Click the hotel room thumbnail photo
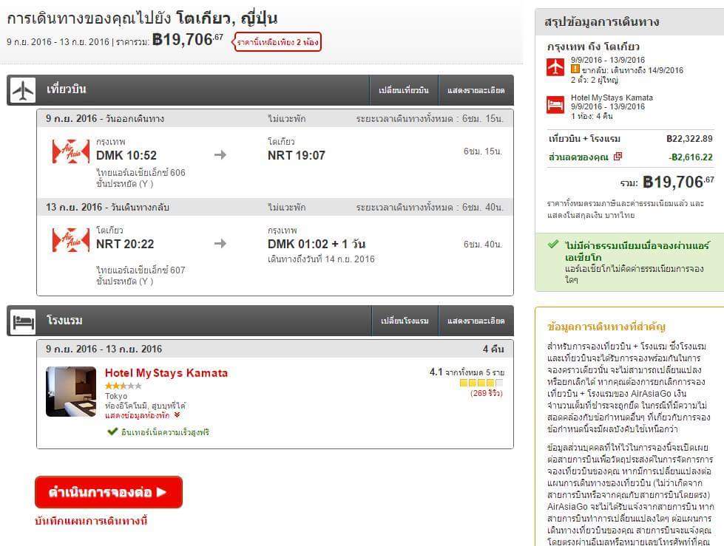Screen dimensions: 724x546 (x=71, y=392)
